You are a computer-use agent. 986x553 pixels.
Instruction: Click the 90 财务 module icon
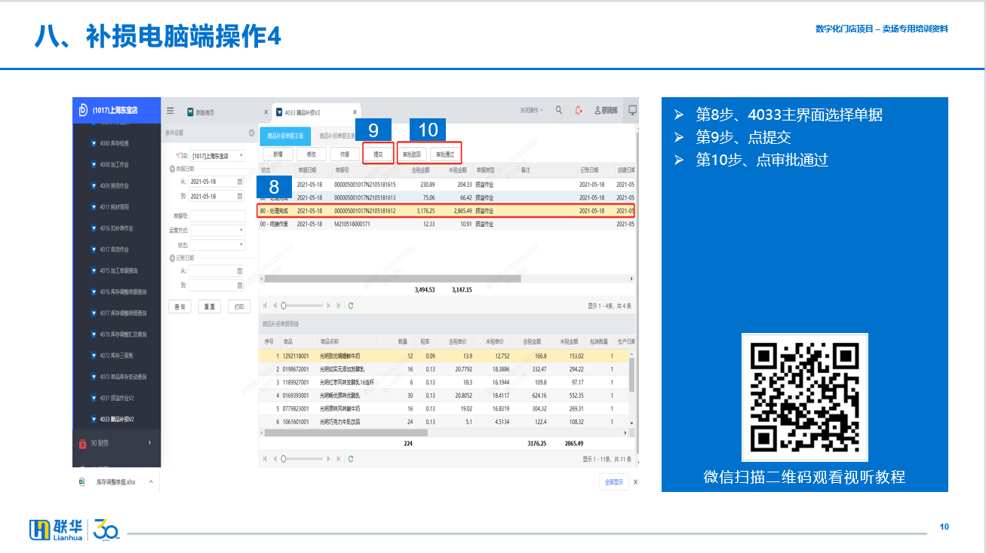pos(83,443)
